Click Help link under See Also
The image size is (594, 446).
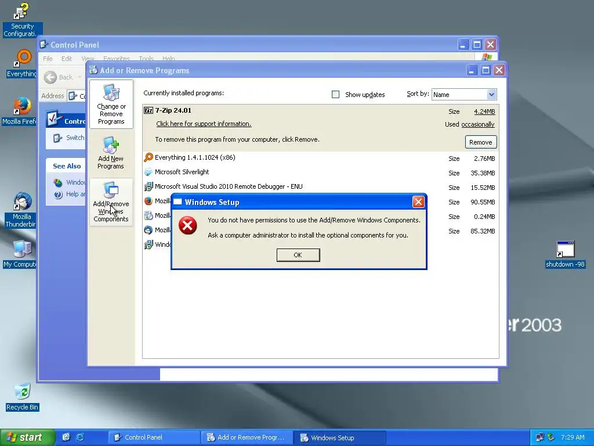70,194
